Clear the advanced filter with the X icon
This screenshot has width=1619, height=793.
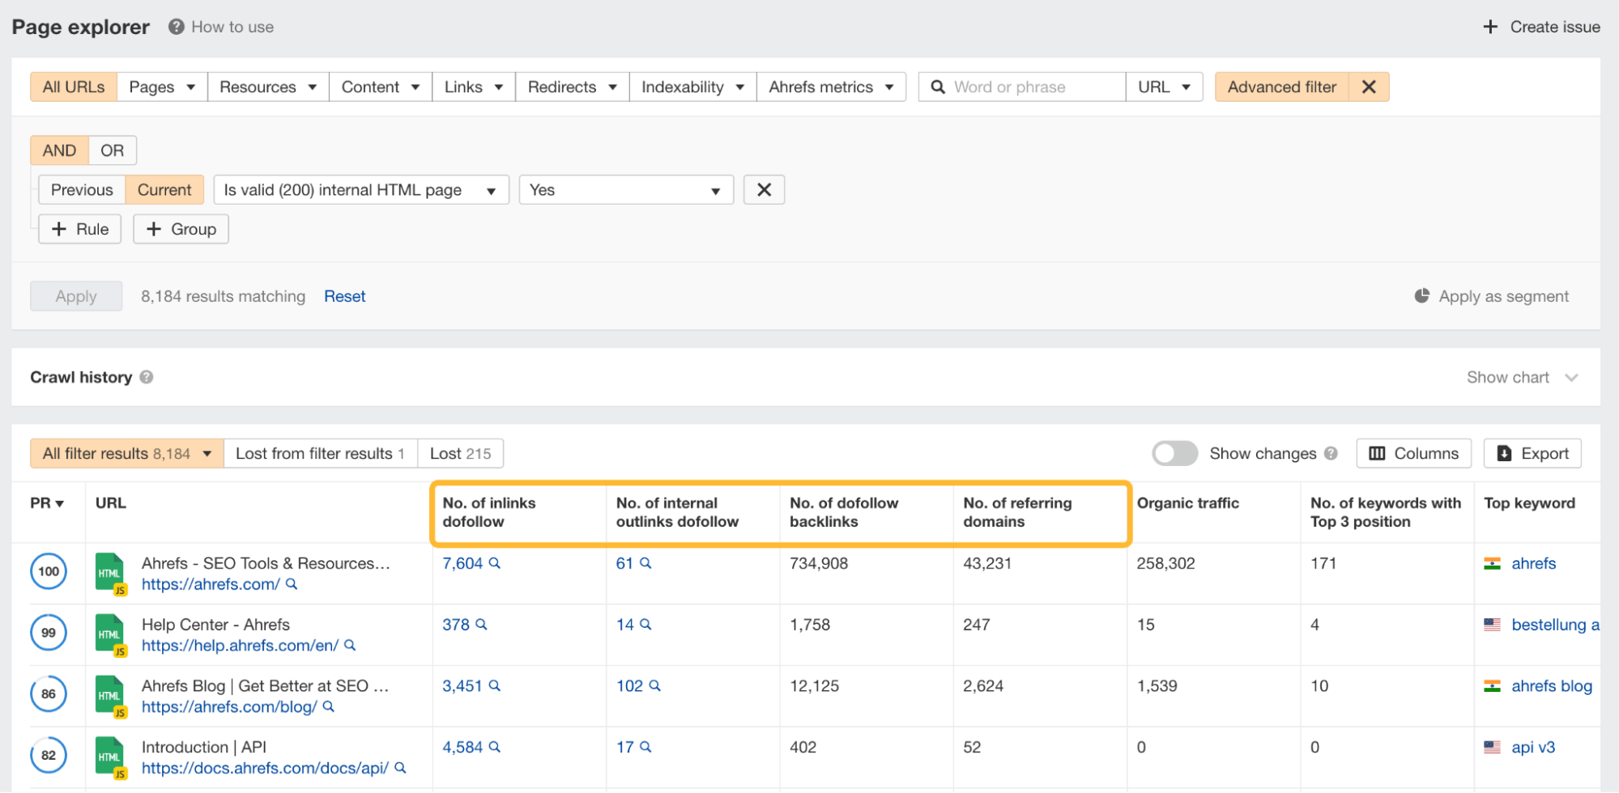click(x=1368, y=87)
